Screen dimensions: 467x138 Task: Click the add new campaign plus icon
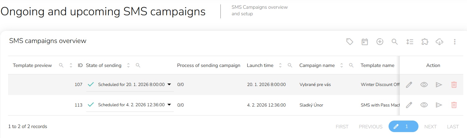pyautogui.click(x=380, y=42)
